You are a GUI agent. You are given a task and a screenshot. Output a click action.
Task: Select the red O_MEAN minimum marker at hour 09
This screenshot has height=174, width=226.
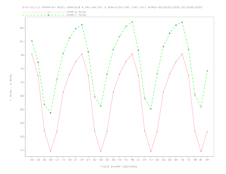point(51,152)
